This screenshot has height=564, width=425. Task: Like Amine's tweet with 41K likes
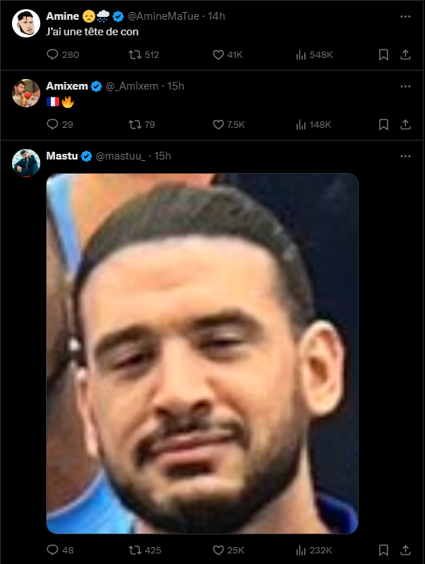218,54
